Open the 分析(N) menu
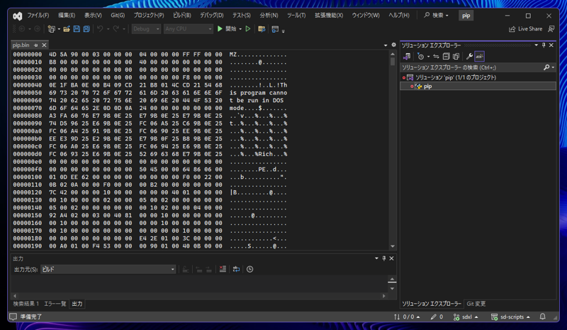 coord(269,15)
